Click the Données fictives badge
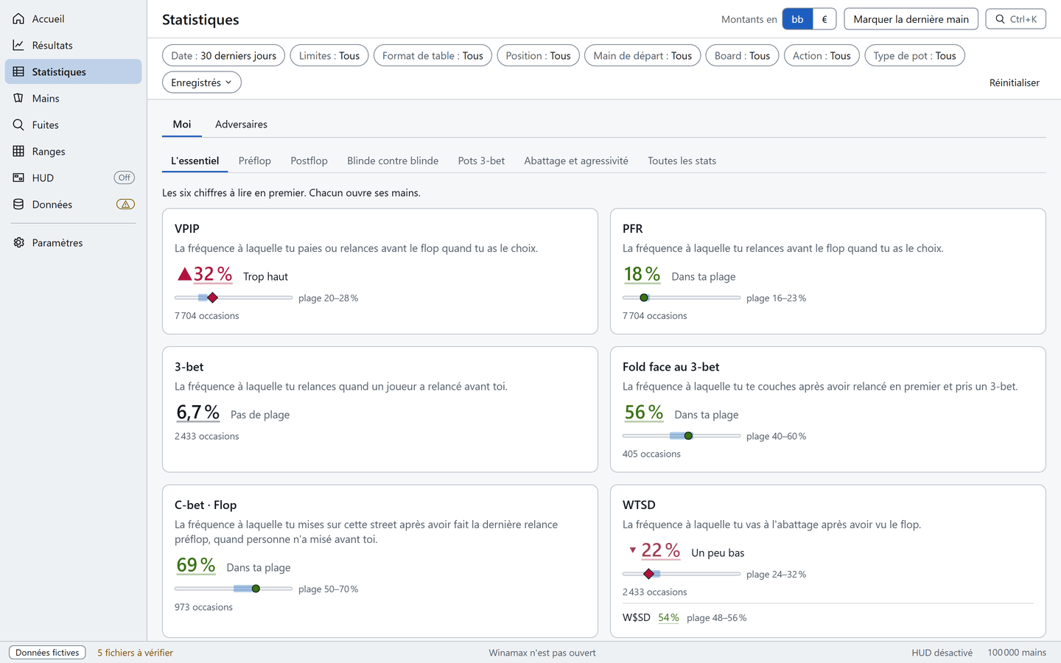This screenshot has height=663, width=1061. 47,653
